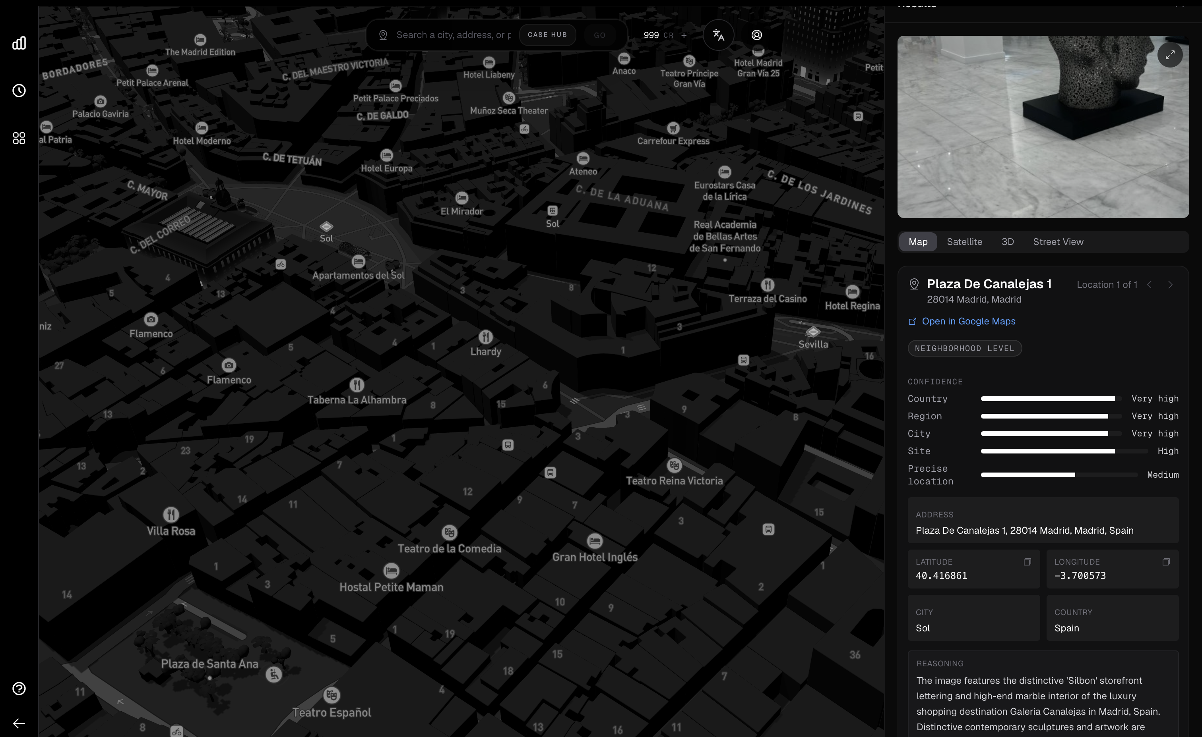Image resolution: width=1202 pixels, height=737 pixels.
Task: Click the City field value Sol
Action: (x=923, y=628)
